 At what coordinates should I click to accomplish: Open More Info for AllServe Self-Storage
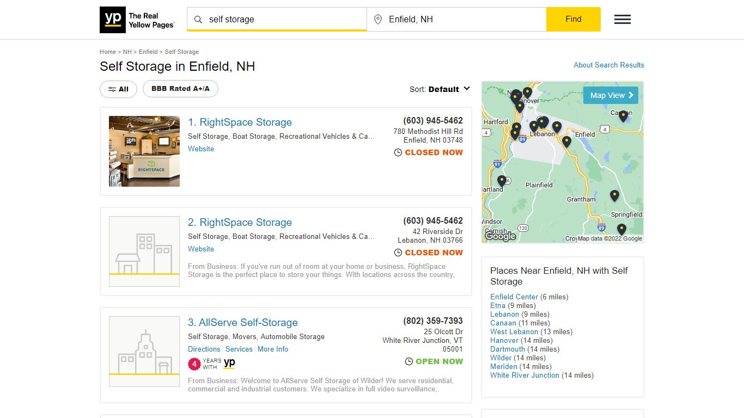pos(273,349)
